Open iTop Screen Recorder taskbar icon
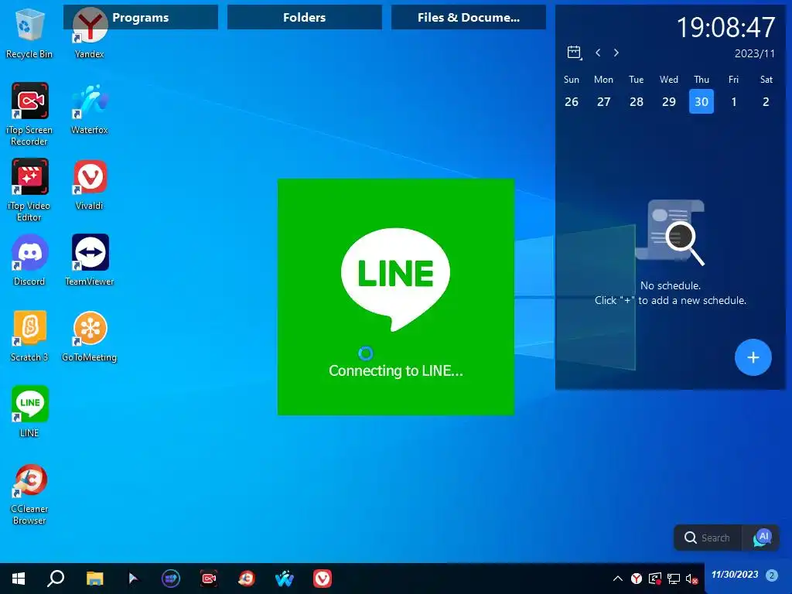 pos(209,579)
